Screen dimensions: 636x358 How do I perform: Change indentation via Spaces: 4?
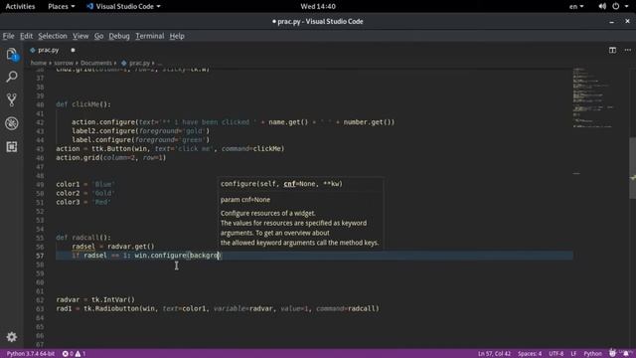click(x=530, y=354)
